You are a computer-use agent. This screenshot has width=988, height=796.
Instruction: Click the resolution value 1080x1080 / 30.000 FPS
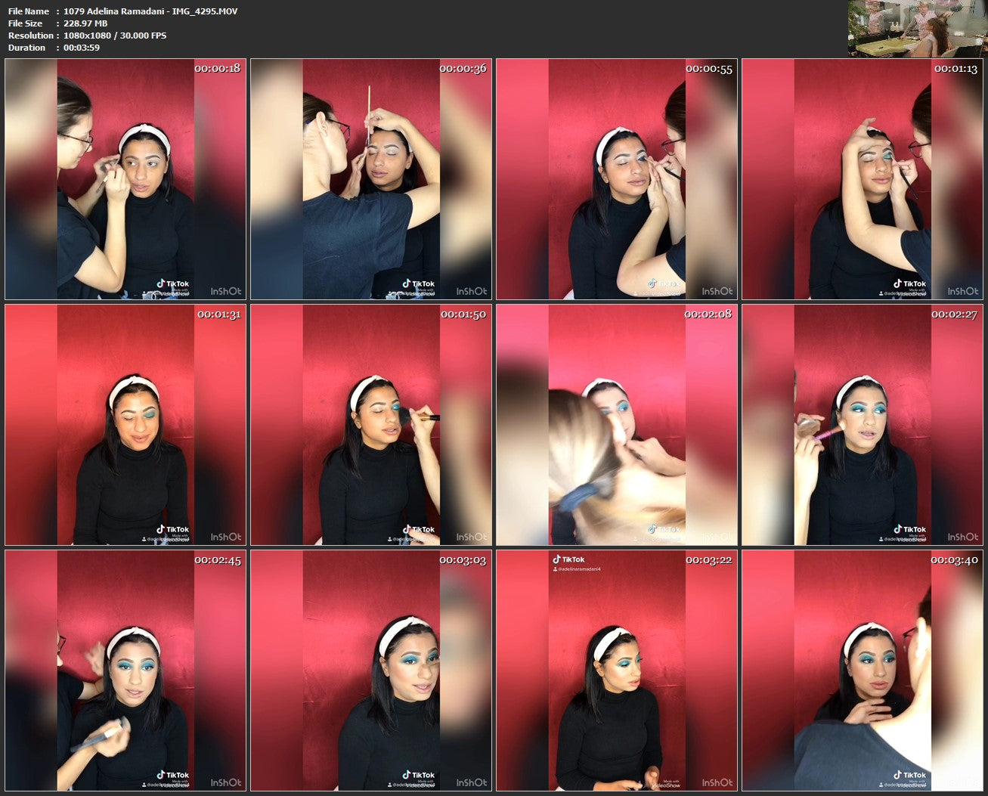[115, 36]
